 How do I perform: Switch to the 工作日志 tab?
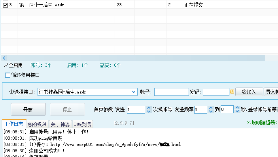click(x=14, y=124)
